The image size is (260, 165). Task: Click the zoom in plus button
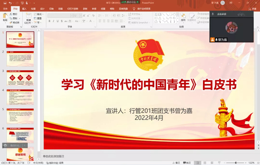pos(246,163)
